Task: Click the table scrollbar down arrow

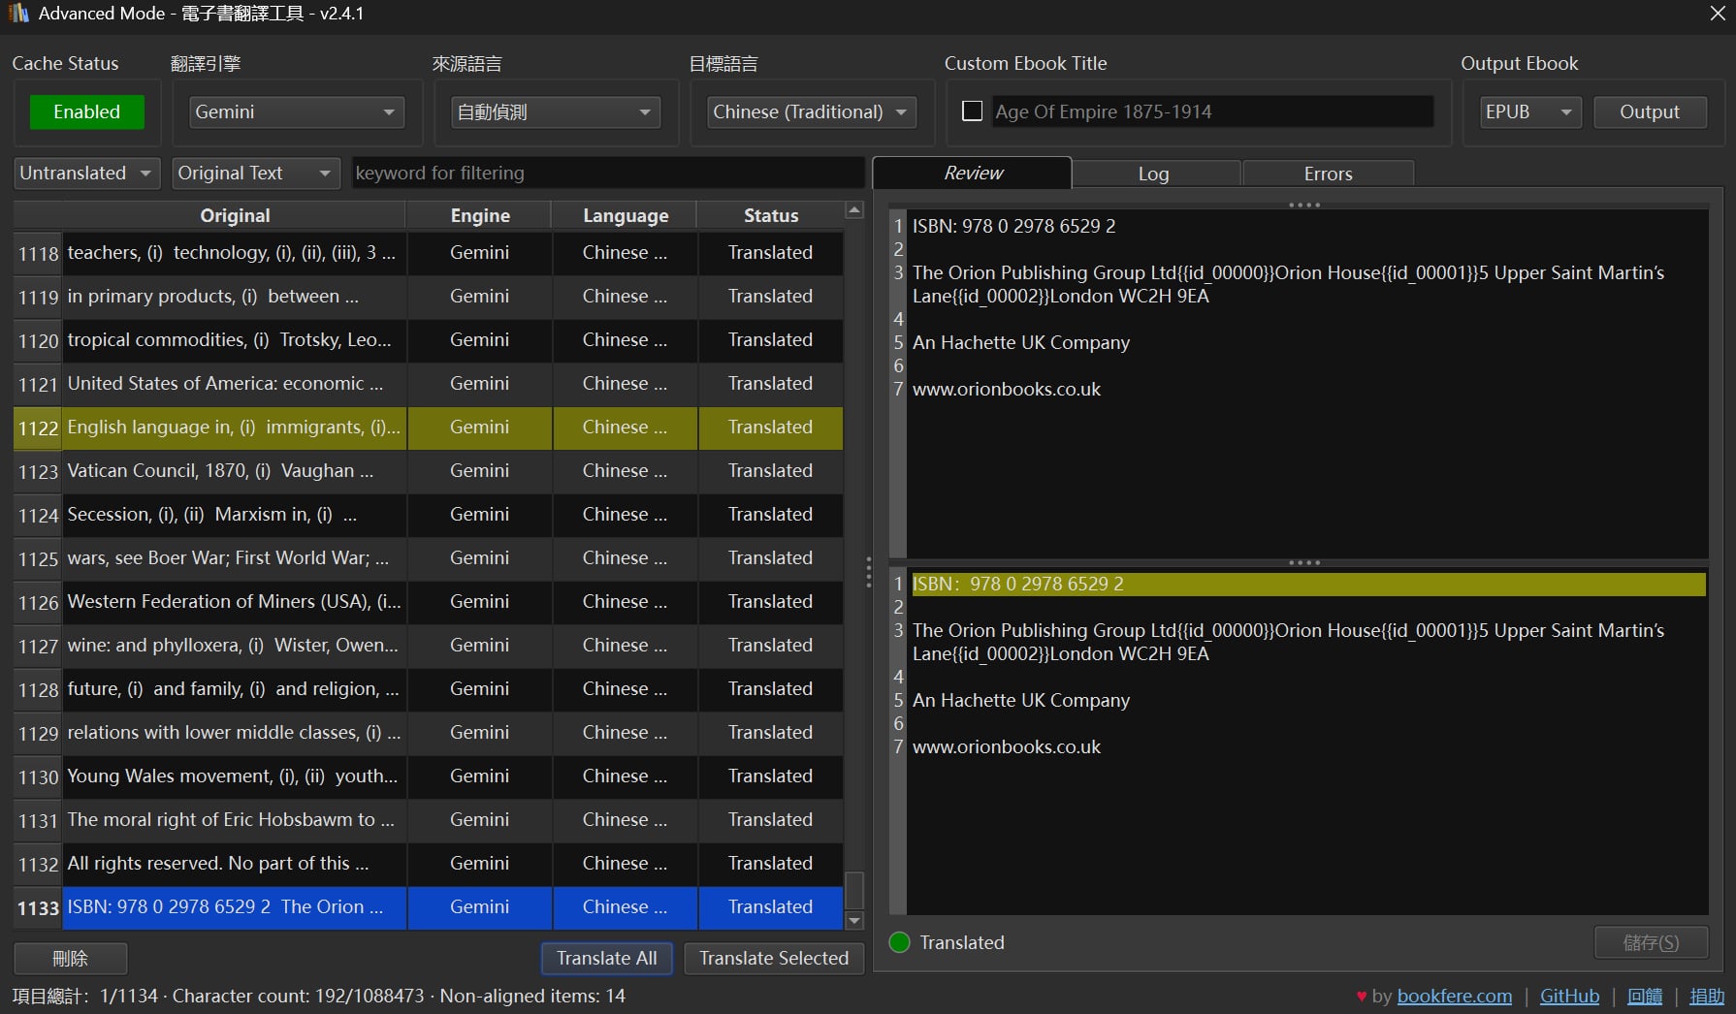Action: pyautogui.click(x=854, y=920)
